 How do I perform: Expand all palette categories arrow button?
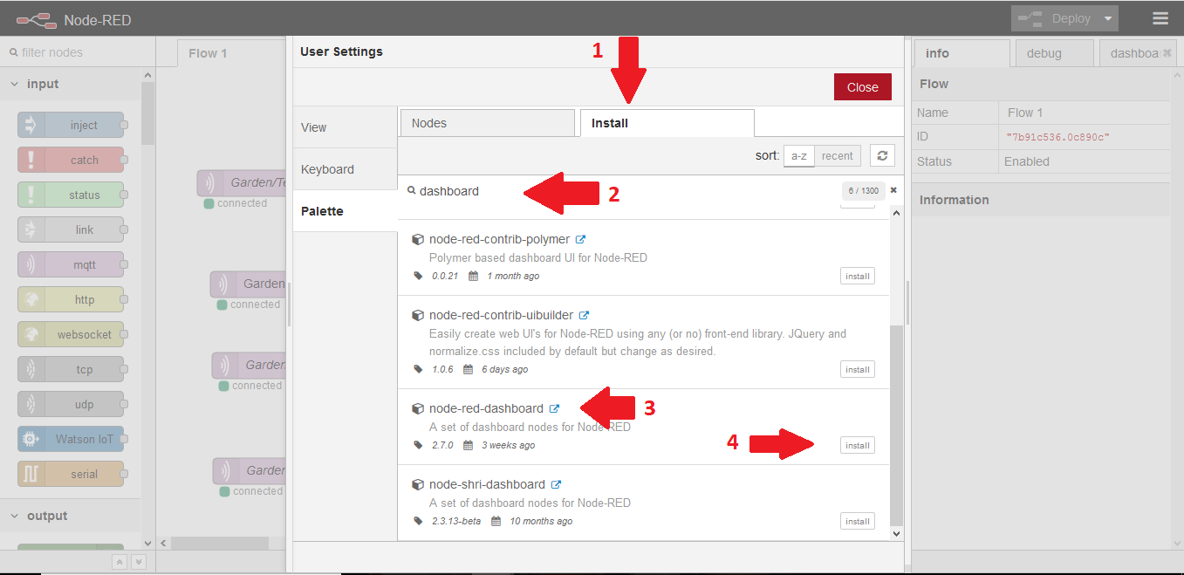pyautogui.click(x=137, y=562)
